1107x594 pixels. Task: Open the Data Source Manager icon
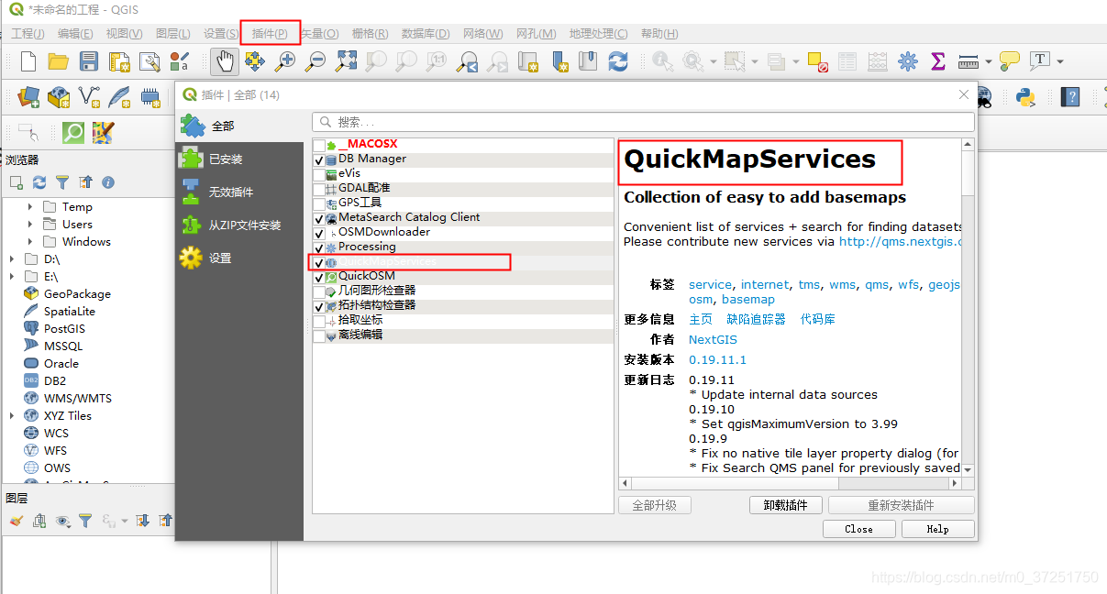28,96
